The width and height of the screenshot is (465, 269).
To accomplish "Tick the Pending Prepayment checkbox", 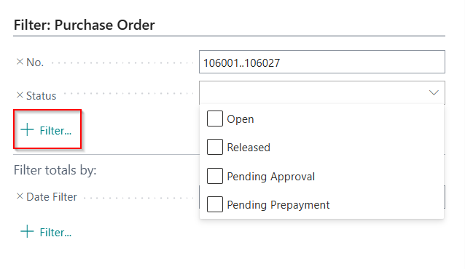I will 215,204.
